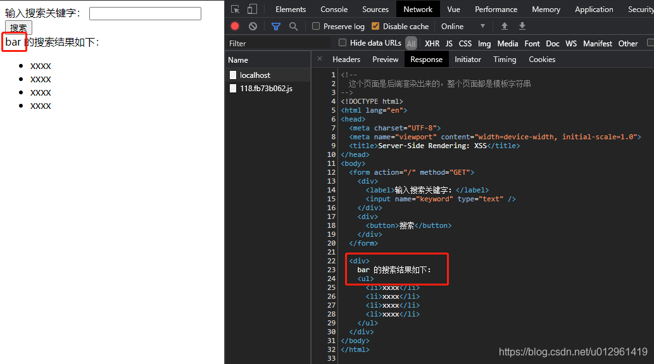Click line 12 form action code
This screenshot has height=364, width=654.
point(412,172)
